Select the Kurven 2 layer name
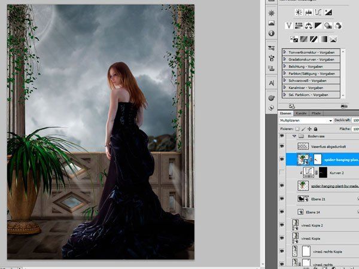 [x=336, y=173]
